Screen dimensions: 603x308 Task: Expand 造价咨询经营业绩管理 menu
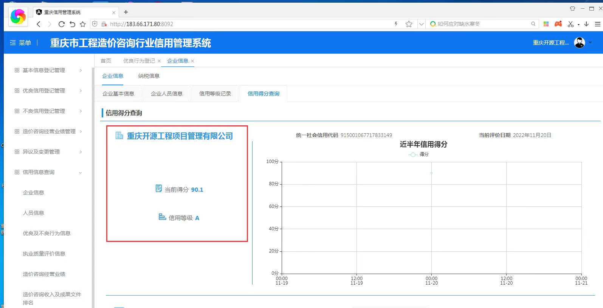48,131
